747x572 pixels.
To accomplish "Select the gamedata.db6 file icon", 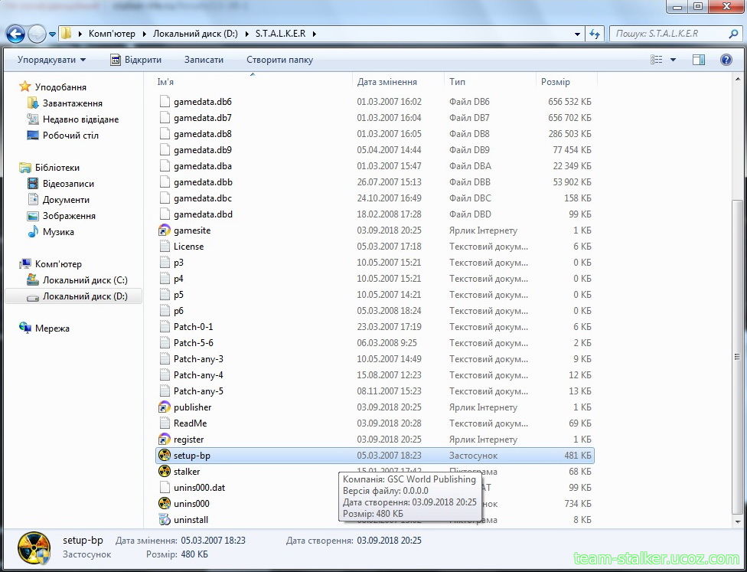I will (165, 102).
